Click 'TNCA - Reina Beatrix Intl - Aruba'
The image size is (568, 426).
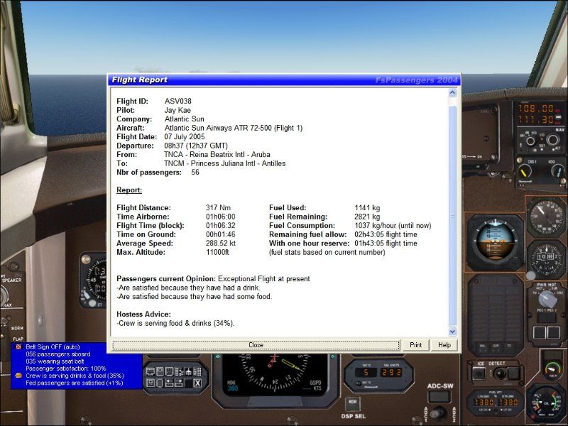(x=217, y=154)
